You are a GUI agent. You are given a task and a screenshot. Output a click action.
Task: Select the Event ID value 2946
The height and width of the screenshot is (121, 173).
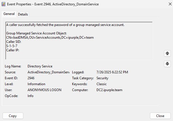(31, 78)
